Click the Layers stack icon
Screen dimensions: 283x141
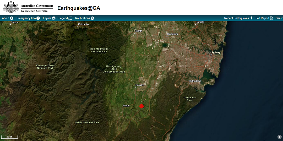pos(54,18)
